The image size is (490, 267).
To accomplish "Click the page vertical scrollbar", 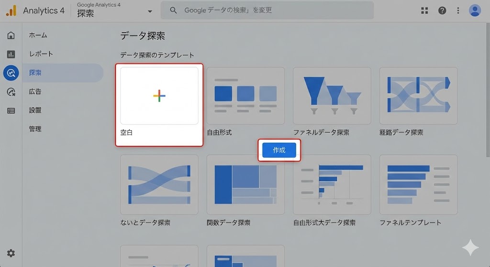I will pos(488,90).
